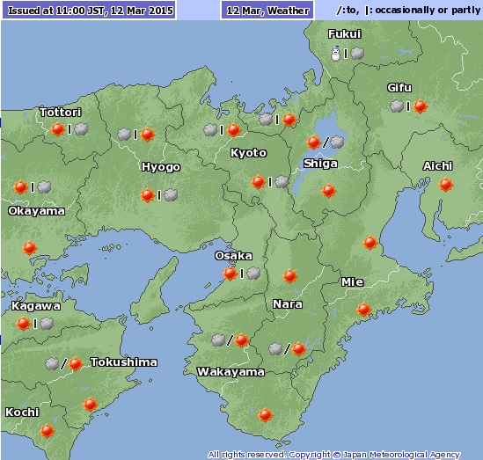
Task: Select the sun icon under the Gifu label
Action: [421, 106]
